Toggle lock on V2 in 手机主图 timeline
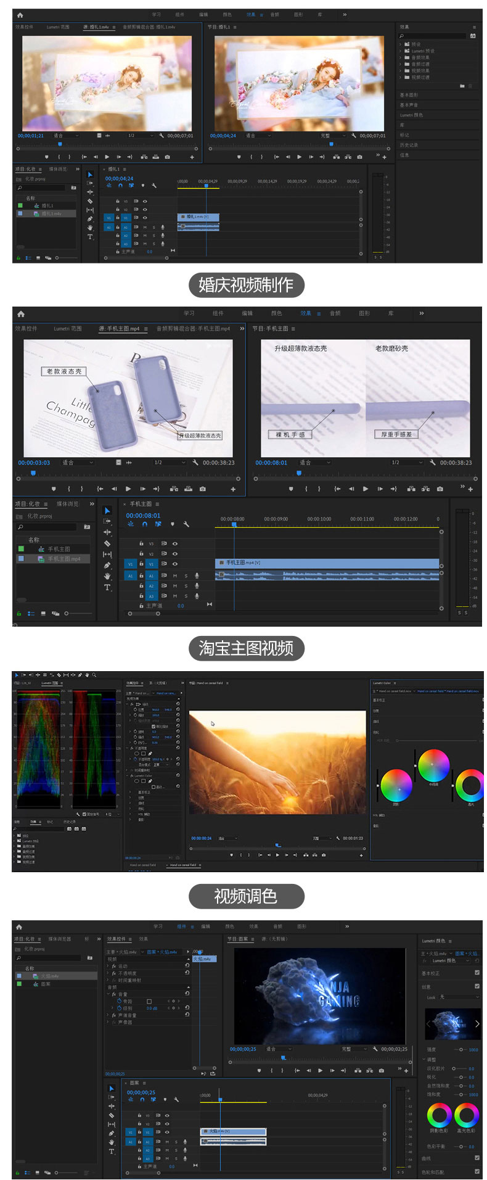This screenshot has width=487, height=1180. (x=141, y=554)
